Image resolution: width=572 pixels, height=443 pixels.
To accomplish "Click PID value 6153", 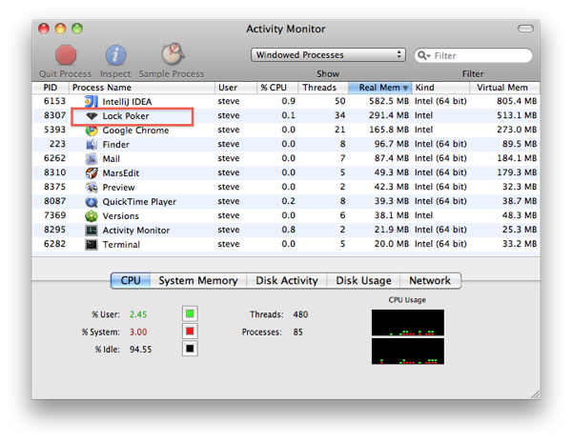I will click(54, 101).
